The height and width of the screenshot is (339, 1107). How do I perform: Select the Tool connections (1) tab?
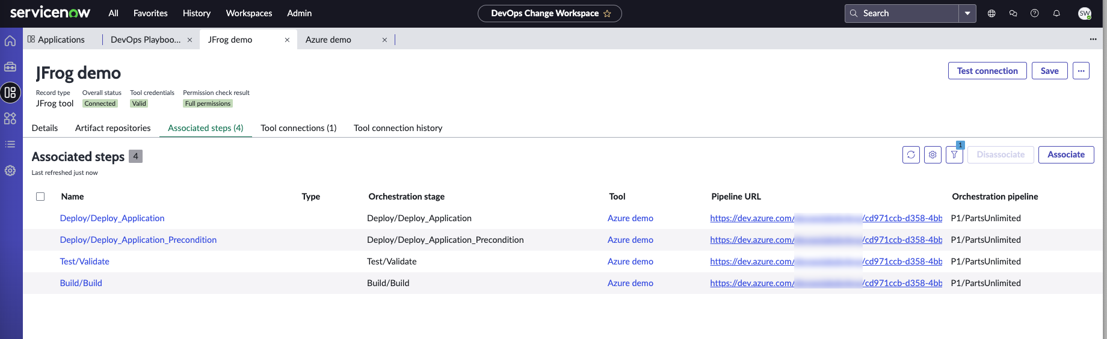pyautogui.click(x=298, y=128)
